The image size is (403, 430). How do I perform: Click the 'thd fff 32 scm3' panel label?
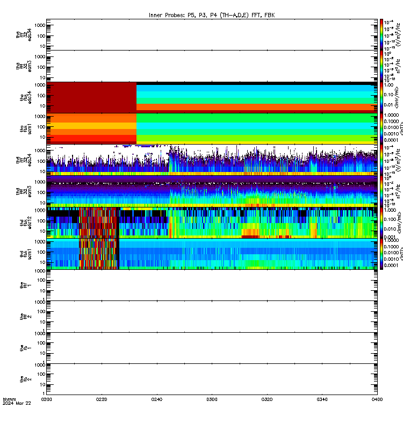pos(24,191)
